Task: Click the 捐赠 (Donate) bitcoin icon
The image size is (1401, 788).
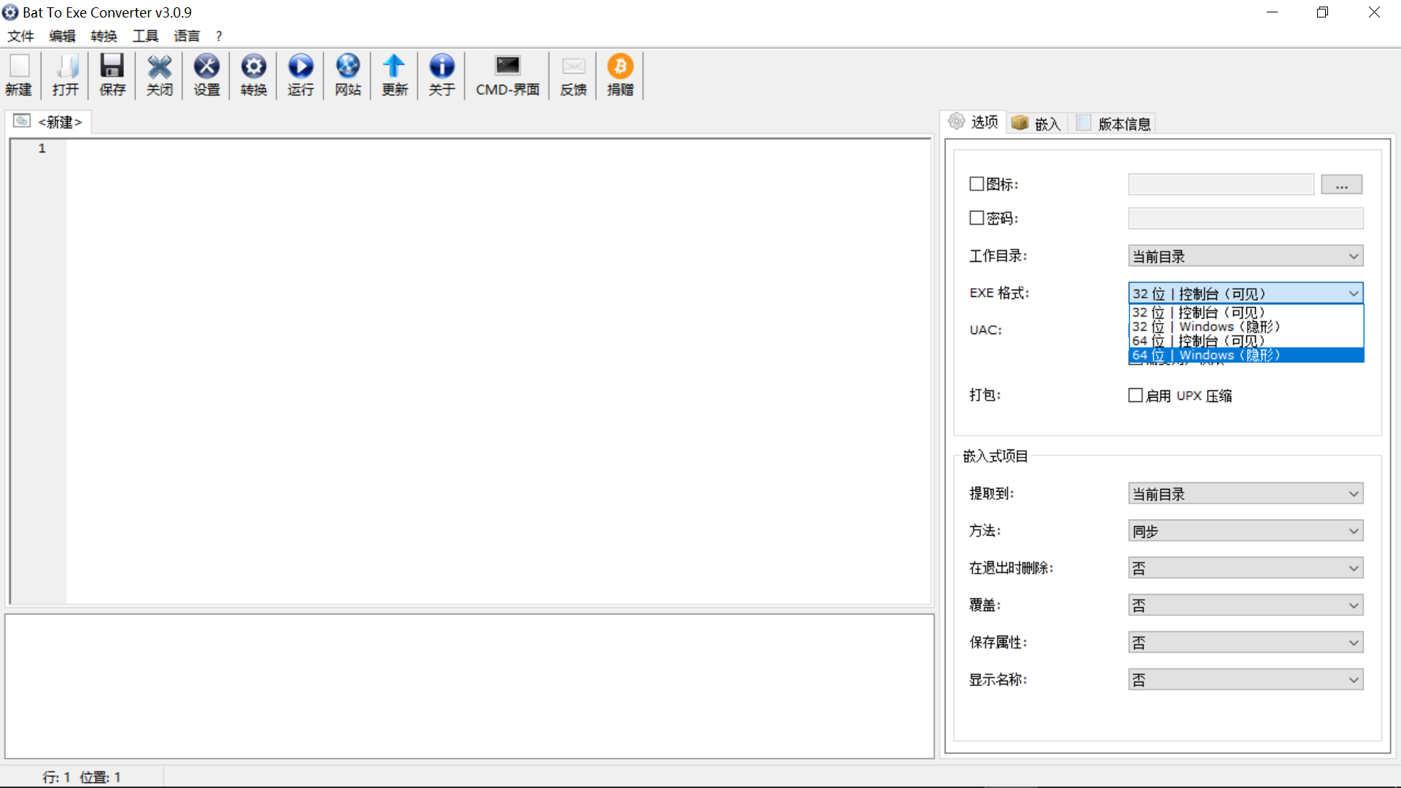Action: [620, 74]
